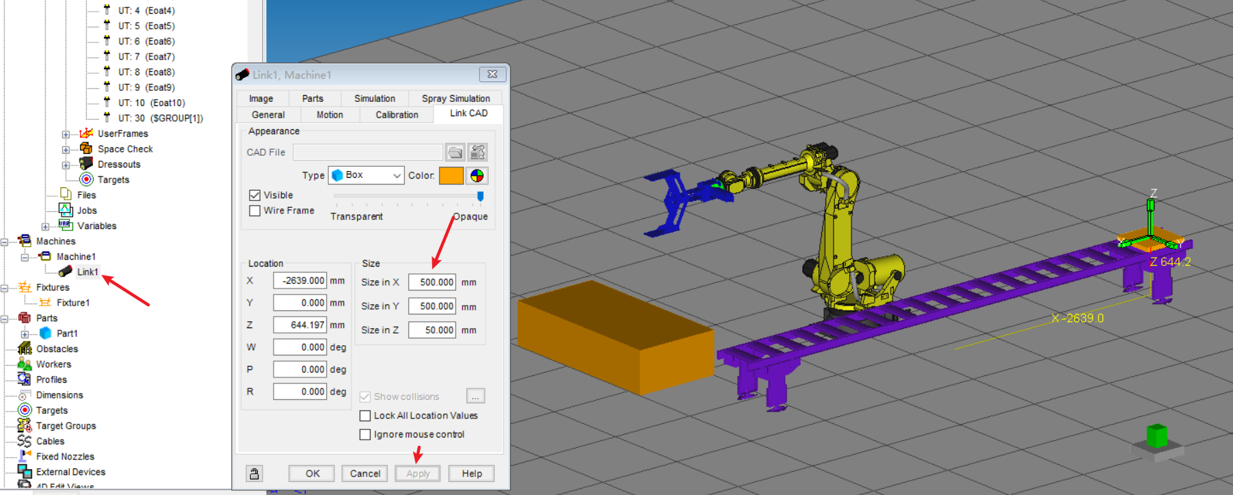The width and height of the screenshot is (1233, 495).
Task: Click the lock icon in the dialog's bottom corner
Action: click(x=254, y=473)
